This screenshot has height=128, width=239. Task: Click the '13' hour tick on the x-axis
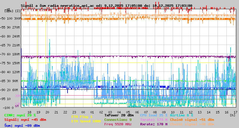(x=200, y=112)
